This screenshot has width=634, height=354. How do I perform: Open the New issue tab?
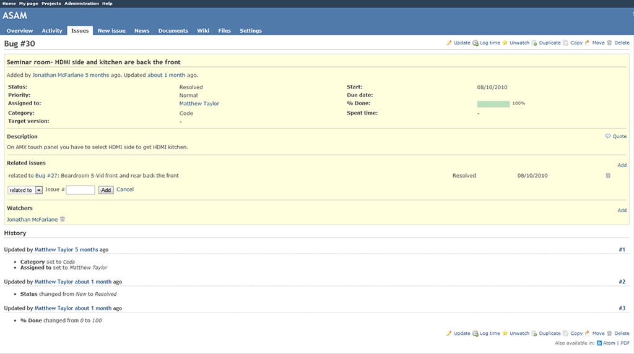tap(111, 31)
